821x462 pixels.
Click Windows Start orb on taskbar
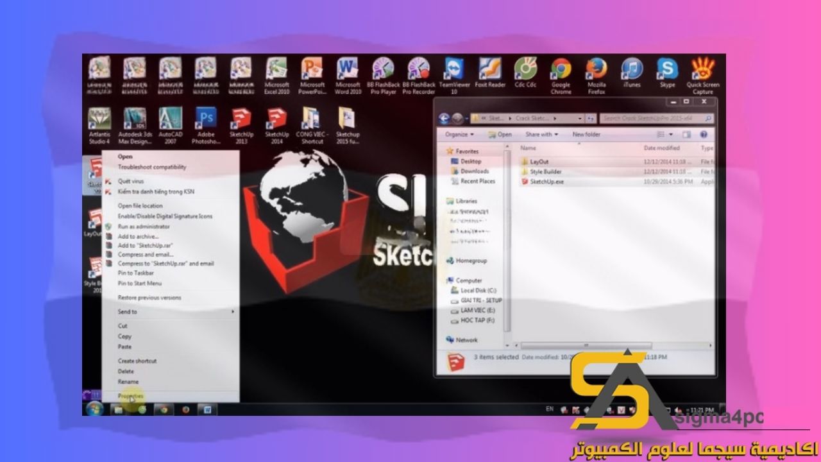click(x=94, y=409)
